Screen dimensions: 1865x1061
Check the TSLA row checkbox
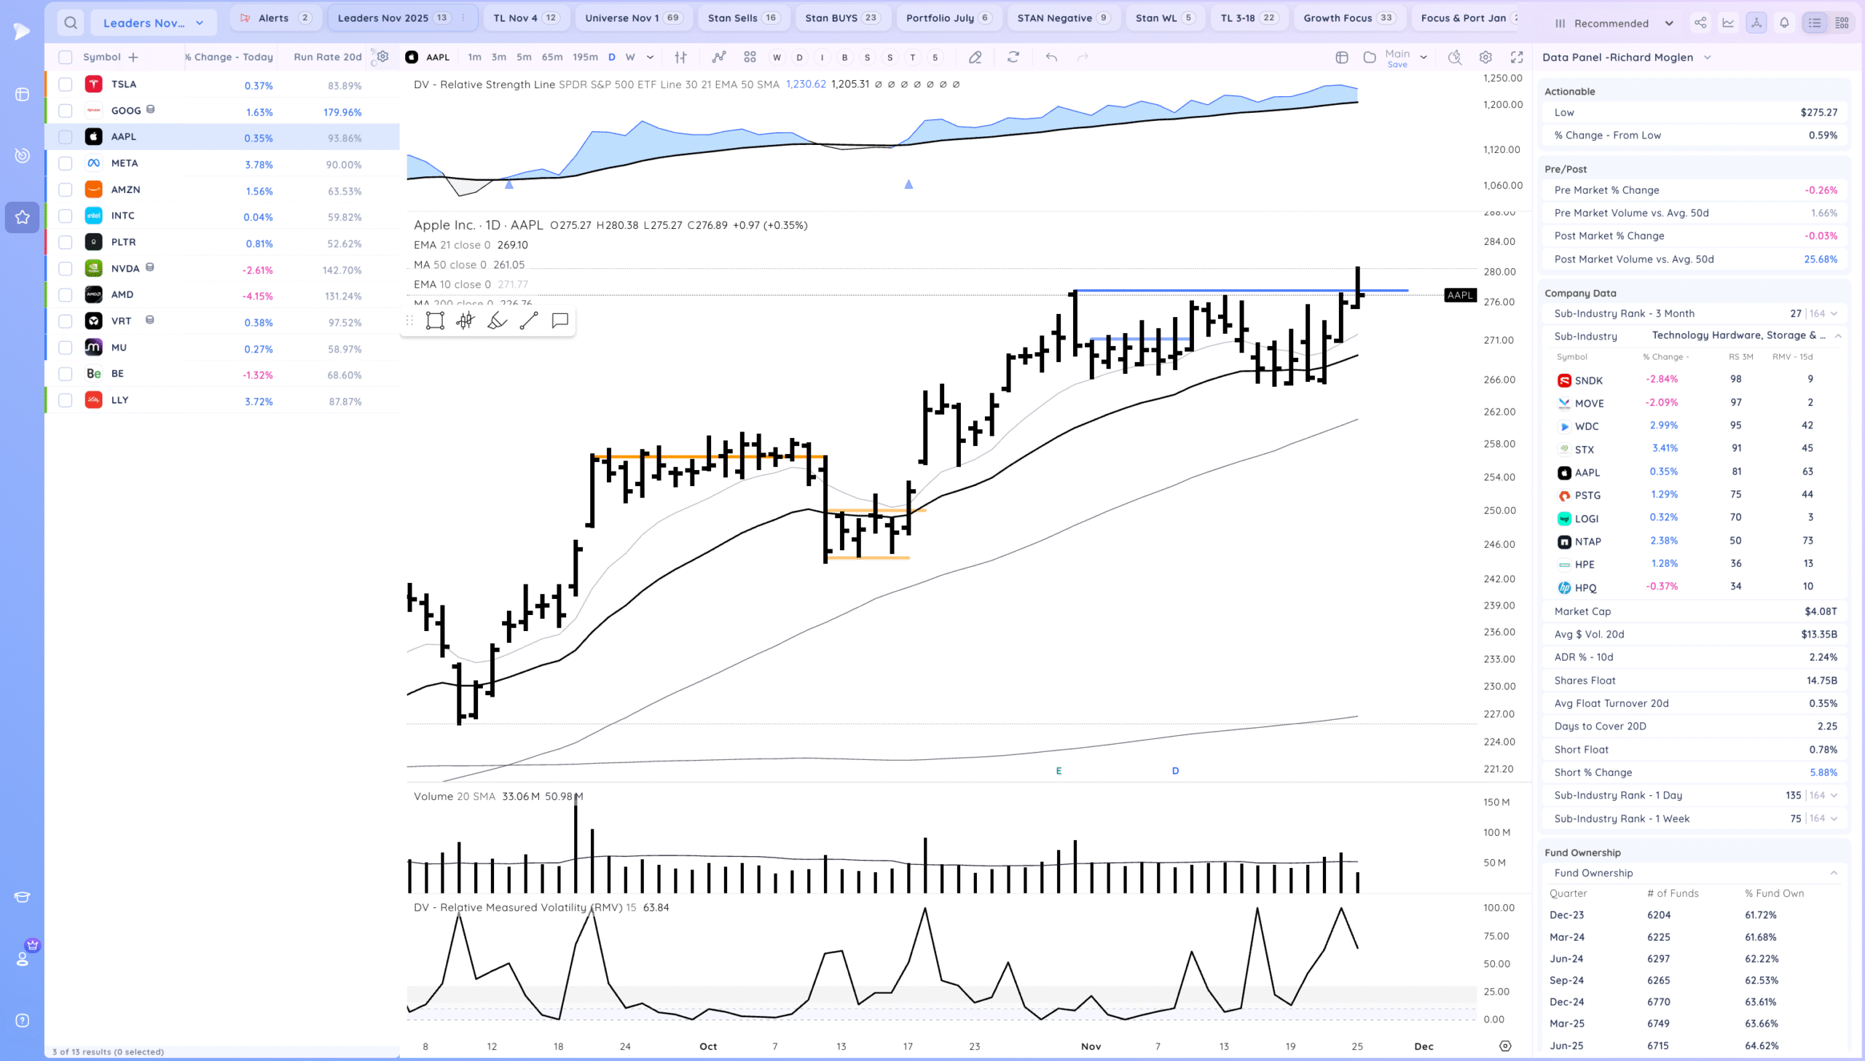pyautogui.click(x=66, y=85)
